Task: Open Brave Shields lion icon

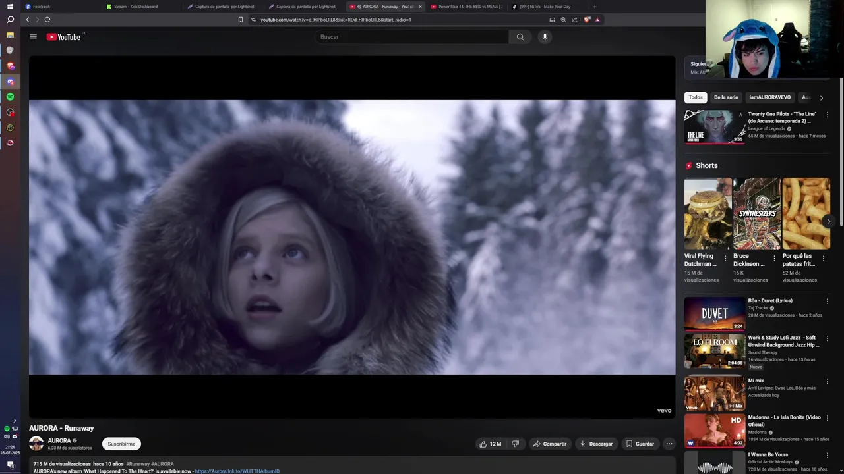Action: click(x=587, y=20)
